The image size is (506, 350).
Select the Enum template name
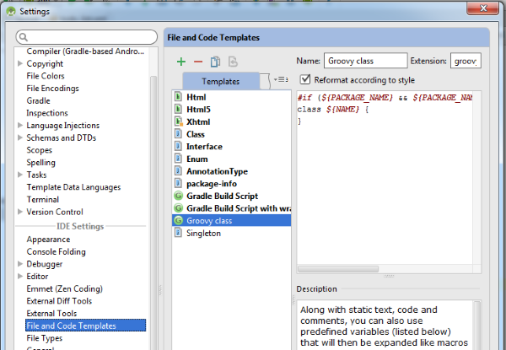(x=196, y=159)
